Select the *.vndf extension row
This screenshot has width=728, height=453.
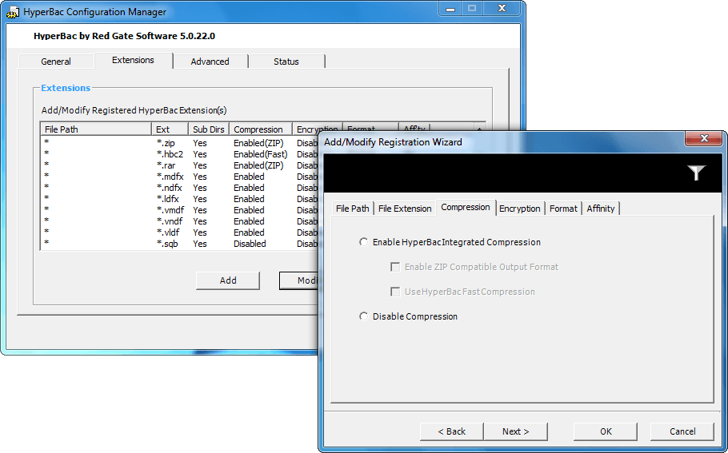tap(180, 221)
